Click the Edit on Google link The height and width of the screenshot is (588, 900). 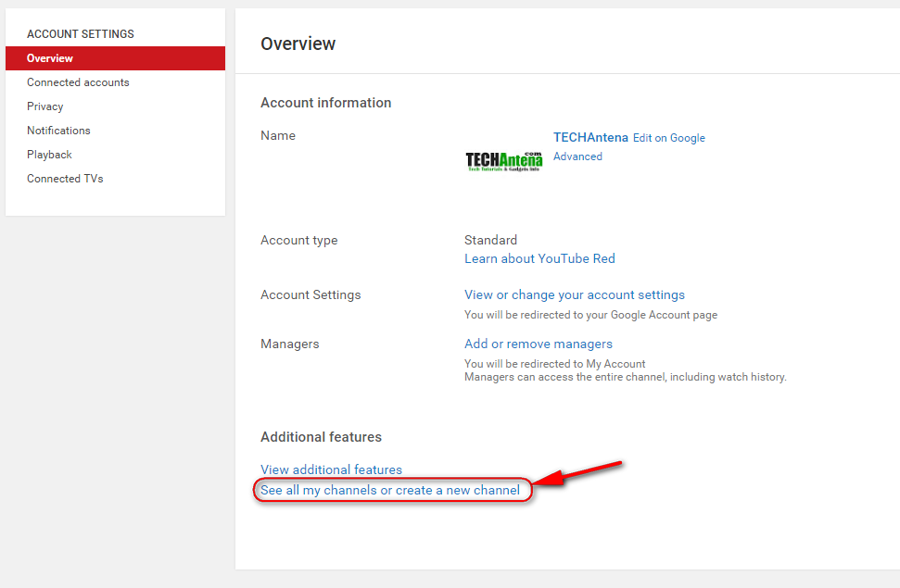coord(669,138)
